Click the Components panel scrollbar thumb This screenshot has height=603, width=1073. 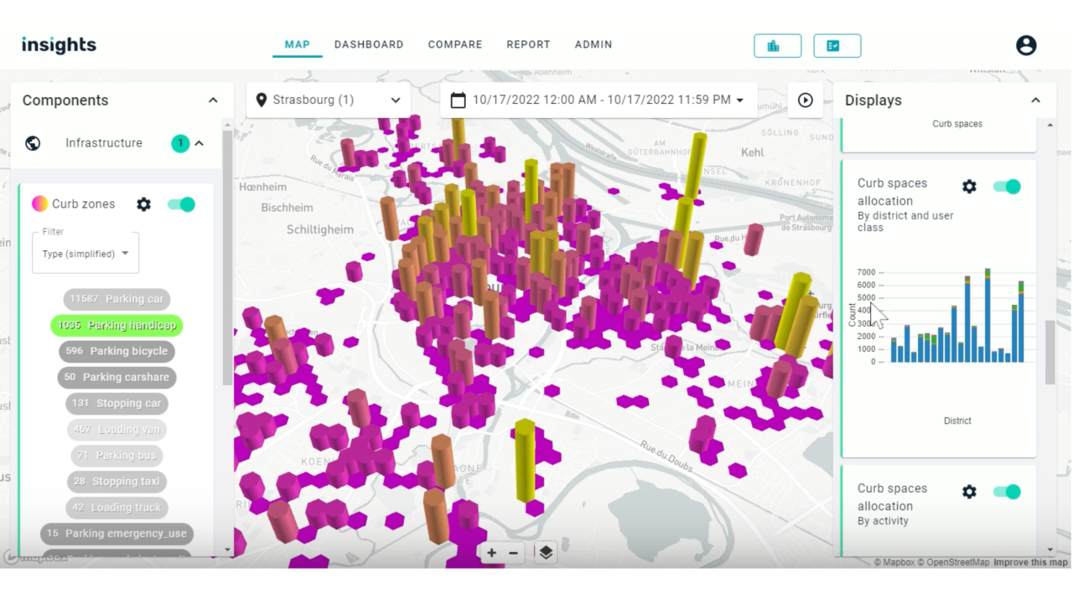tap(228, 257)
